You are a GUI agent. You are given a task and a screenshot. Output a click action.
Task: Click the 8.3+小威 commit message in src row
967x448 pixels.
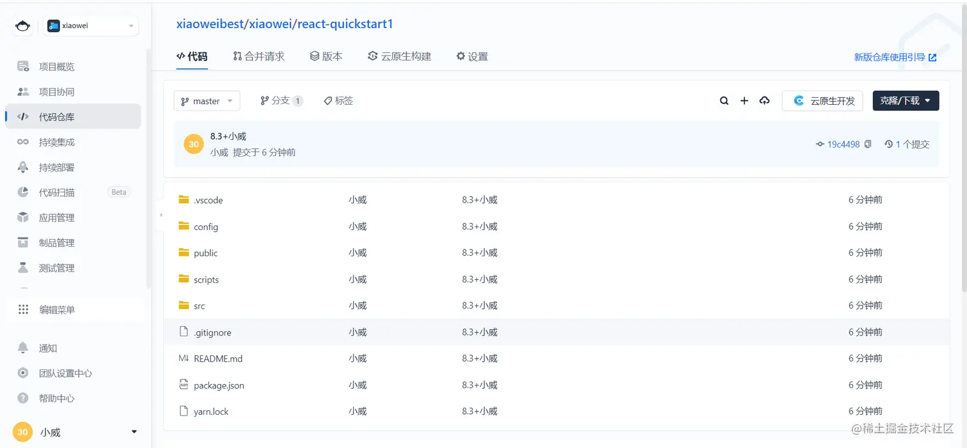480,305
